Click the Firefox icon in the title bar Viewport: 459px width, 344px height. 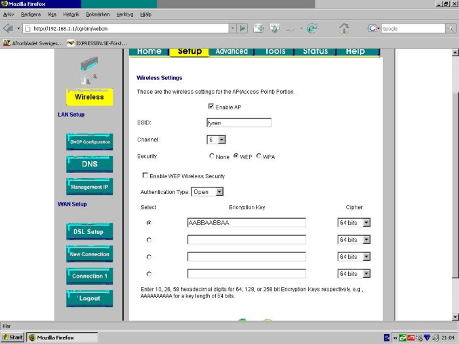tap(5, 4)
